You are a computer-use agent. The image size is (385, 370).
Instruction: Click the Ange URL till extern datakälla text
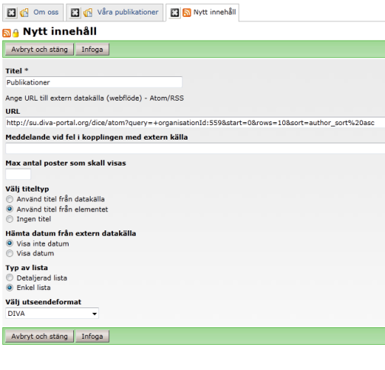[x=95, y=98]
